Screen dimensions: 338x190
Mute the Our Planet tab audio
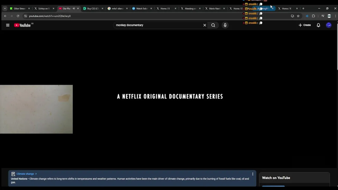pos(74,8)
